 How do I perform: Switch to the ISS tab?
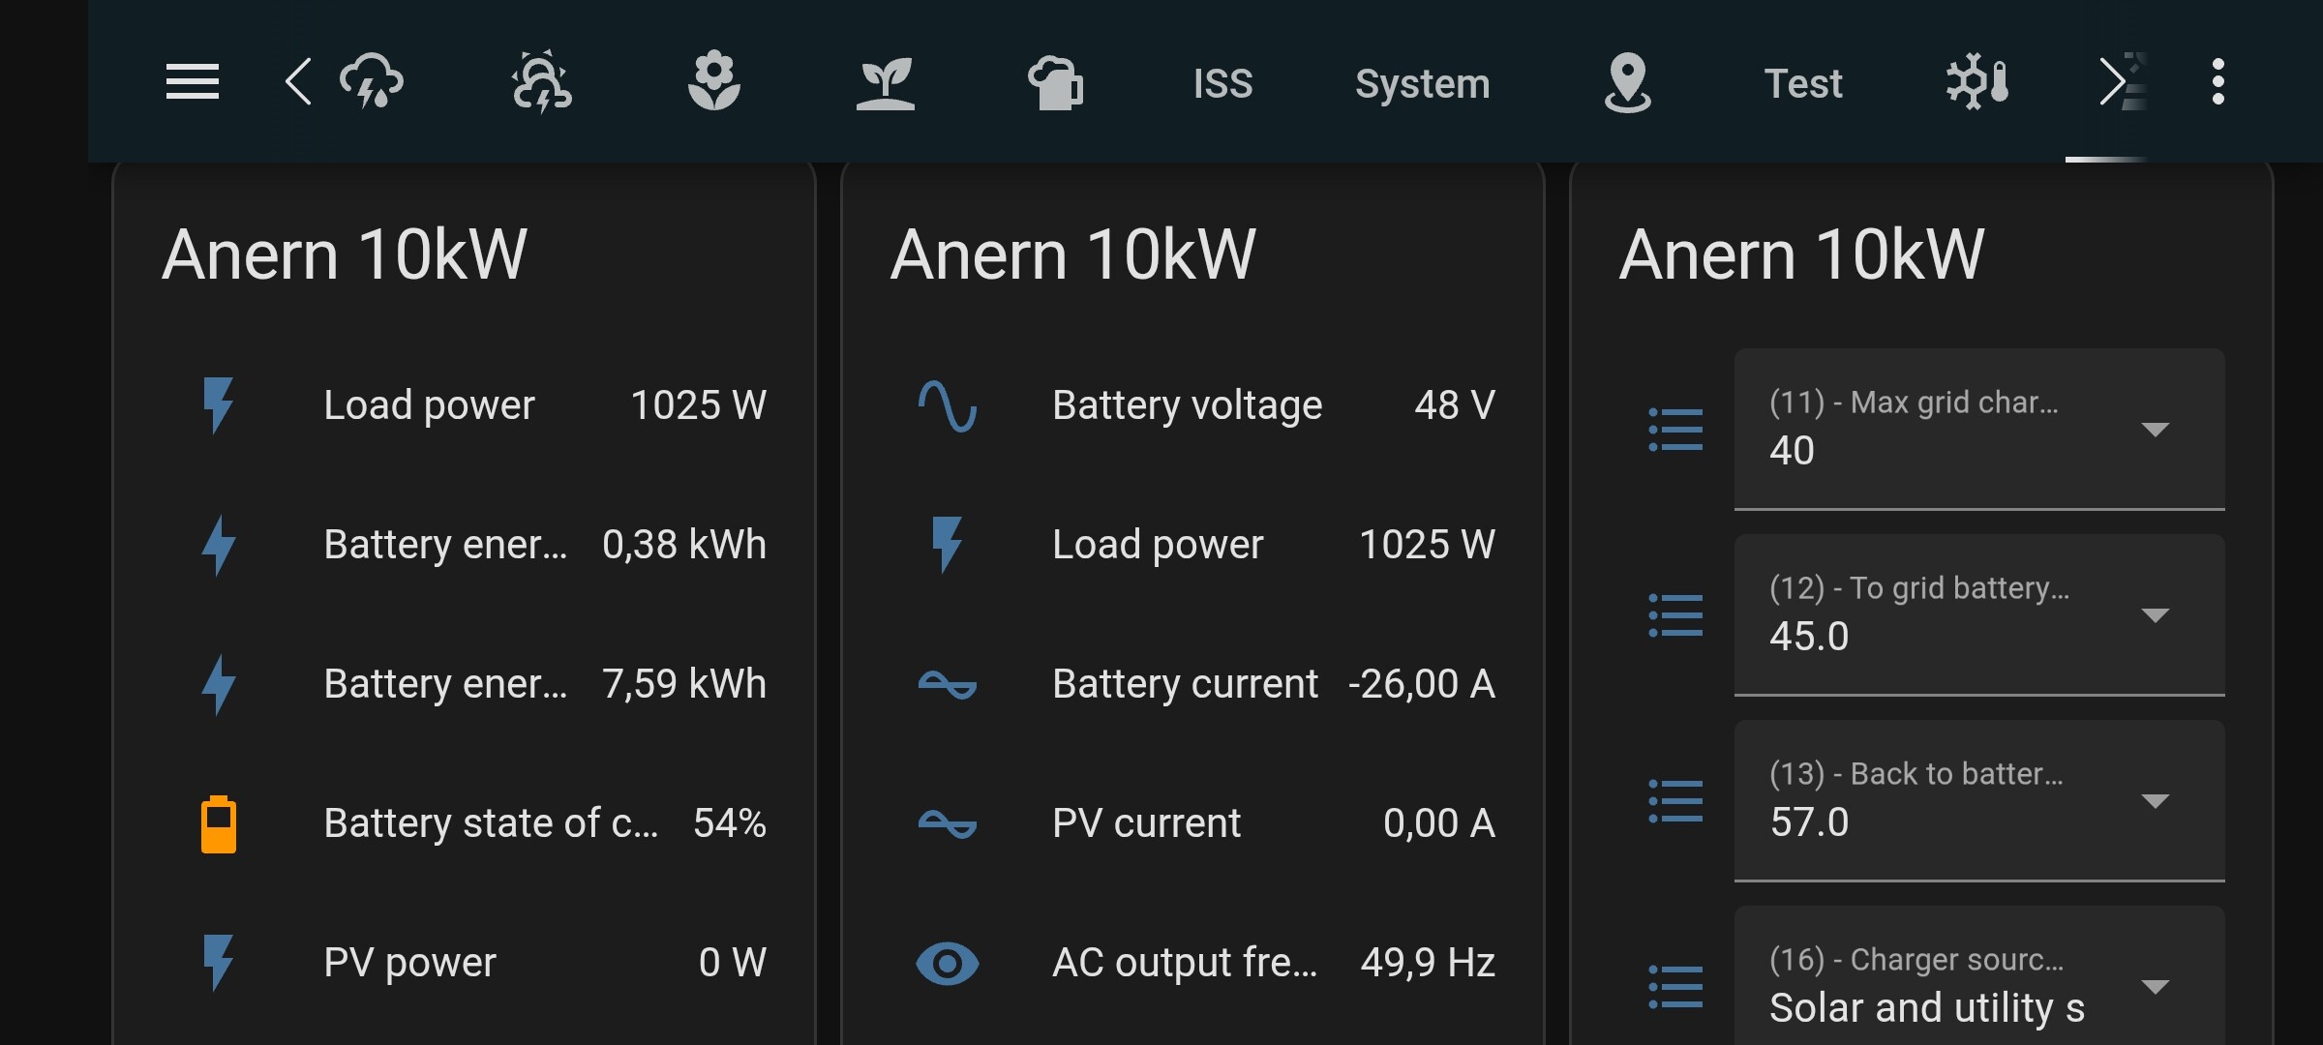click(1222, 83)
